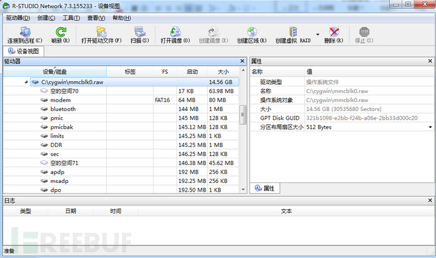Viewport: 436px width, 258px height.
Task: Click the grayed Stop toolbar icon
Action: coord(364,32)
